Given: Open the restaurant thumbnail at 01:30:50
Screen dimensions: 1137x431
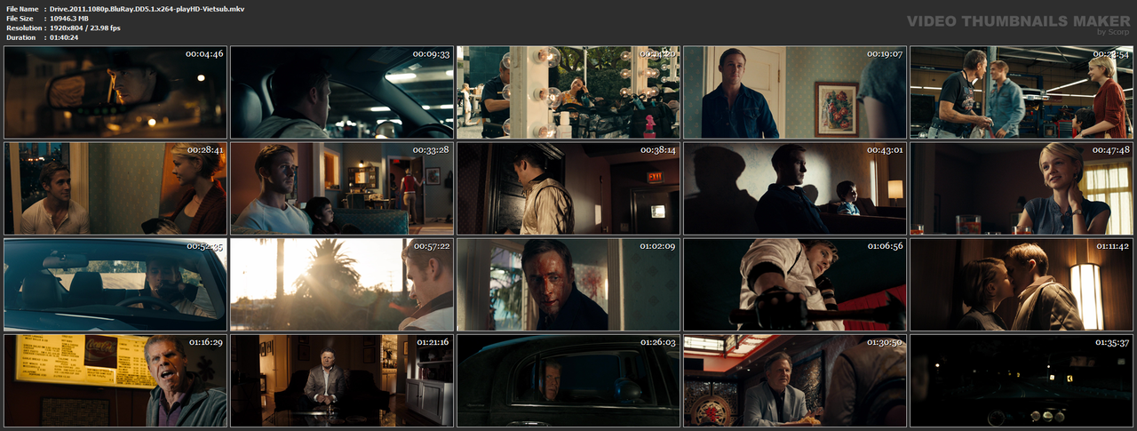Looking at the screenshot, I should pyautogui.click(x=795, y=380).
